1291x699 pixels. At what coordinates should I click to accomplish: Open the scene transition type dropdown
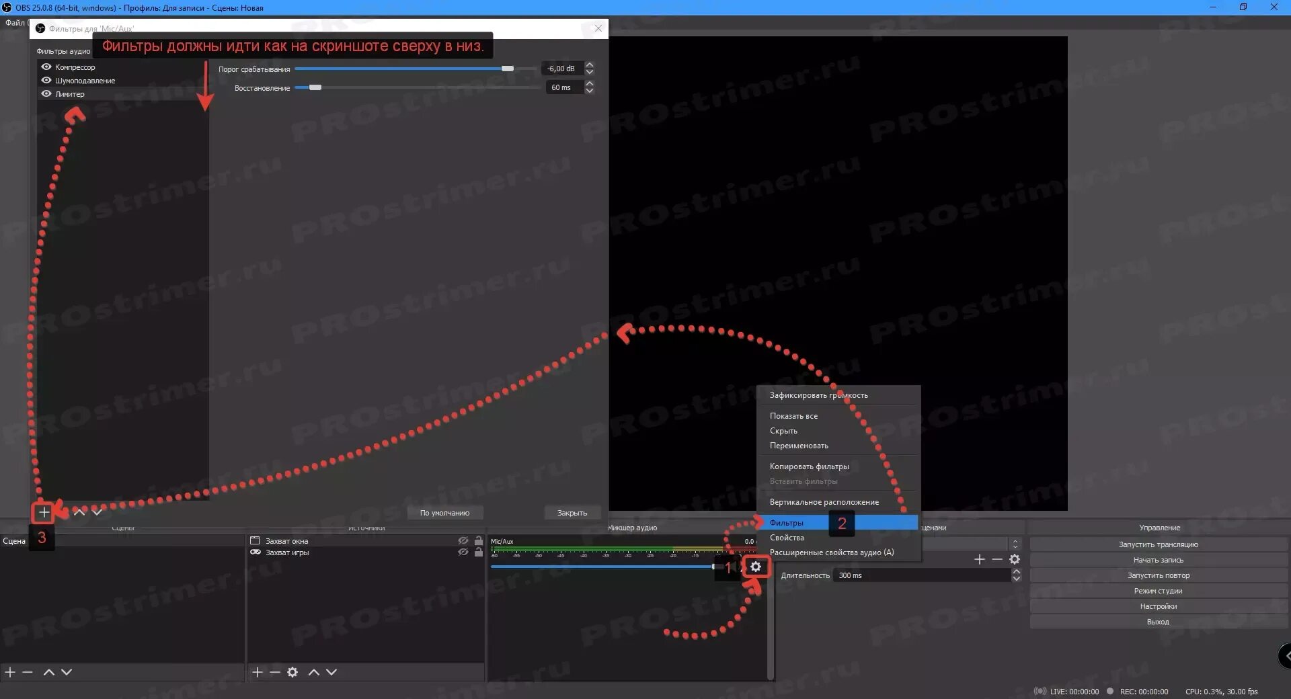tap(1015, 543)
